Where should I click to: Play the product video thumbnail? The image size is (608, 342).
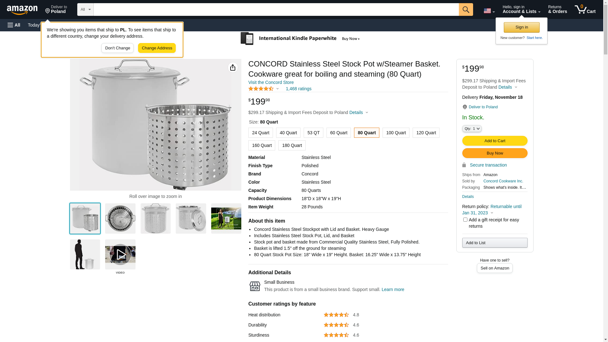coord(120,255)
